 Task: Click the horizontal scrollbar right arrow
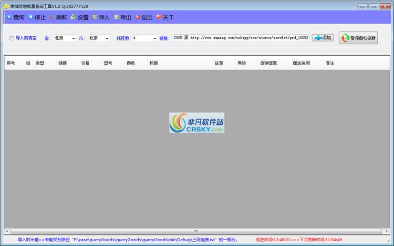pos(387,231)
